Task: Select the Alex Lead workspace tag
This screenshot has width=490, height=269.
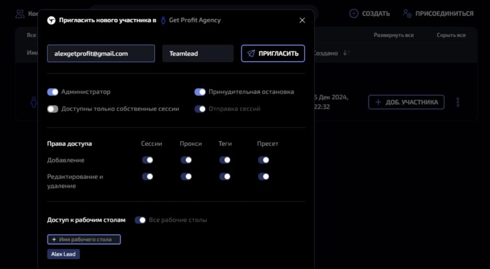Action: [64, 254]
